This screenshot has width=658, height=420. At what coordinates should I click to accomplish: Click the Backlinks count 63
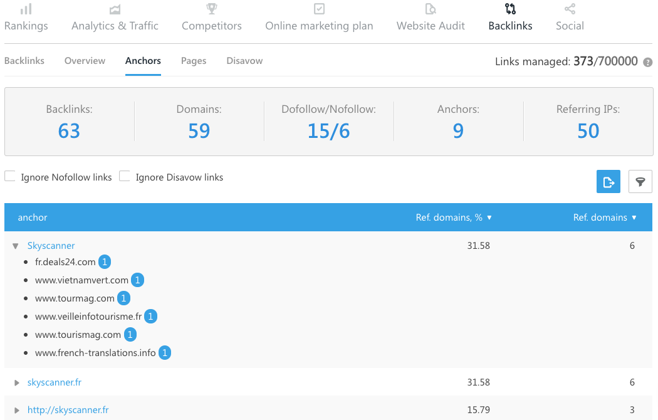(x=69, y=131)
